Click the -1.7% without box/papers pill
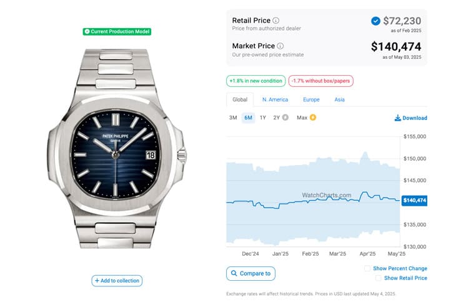456x302 pixels. click(x=321, y=81)
